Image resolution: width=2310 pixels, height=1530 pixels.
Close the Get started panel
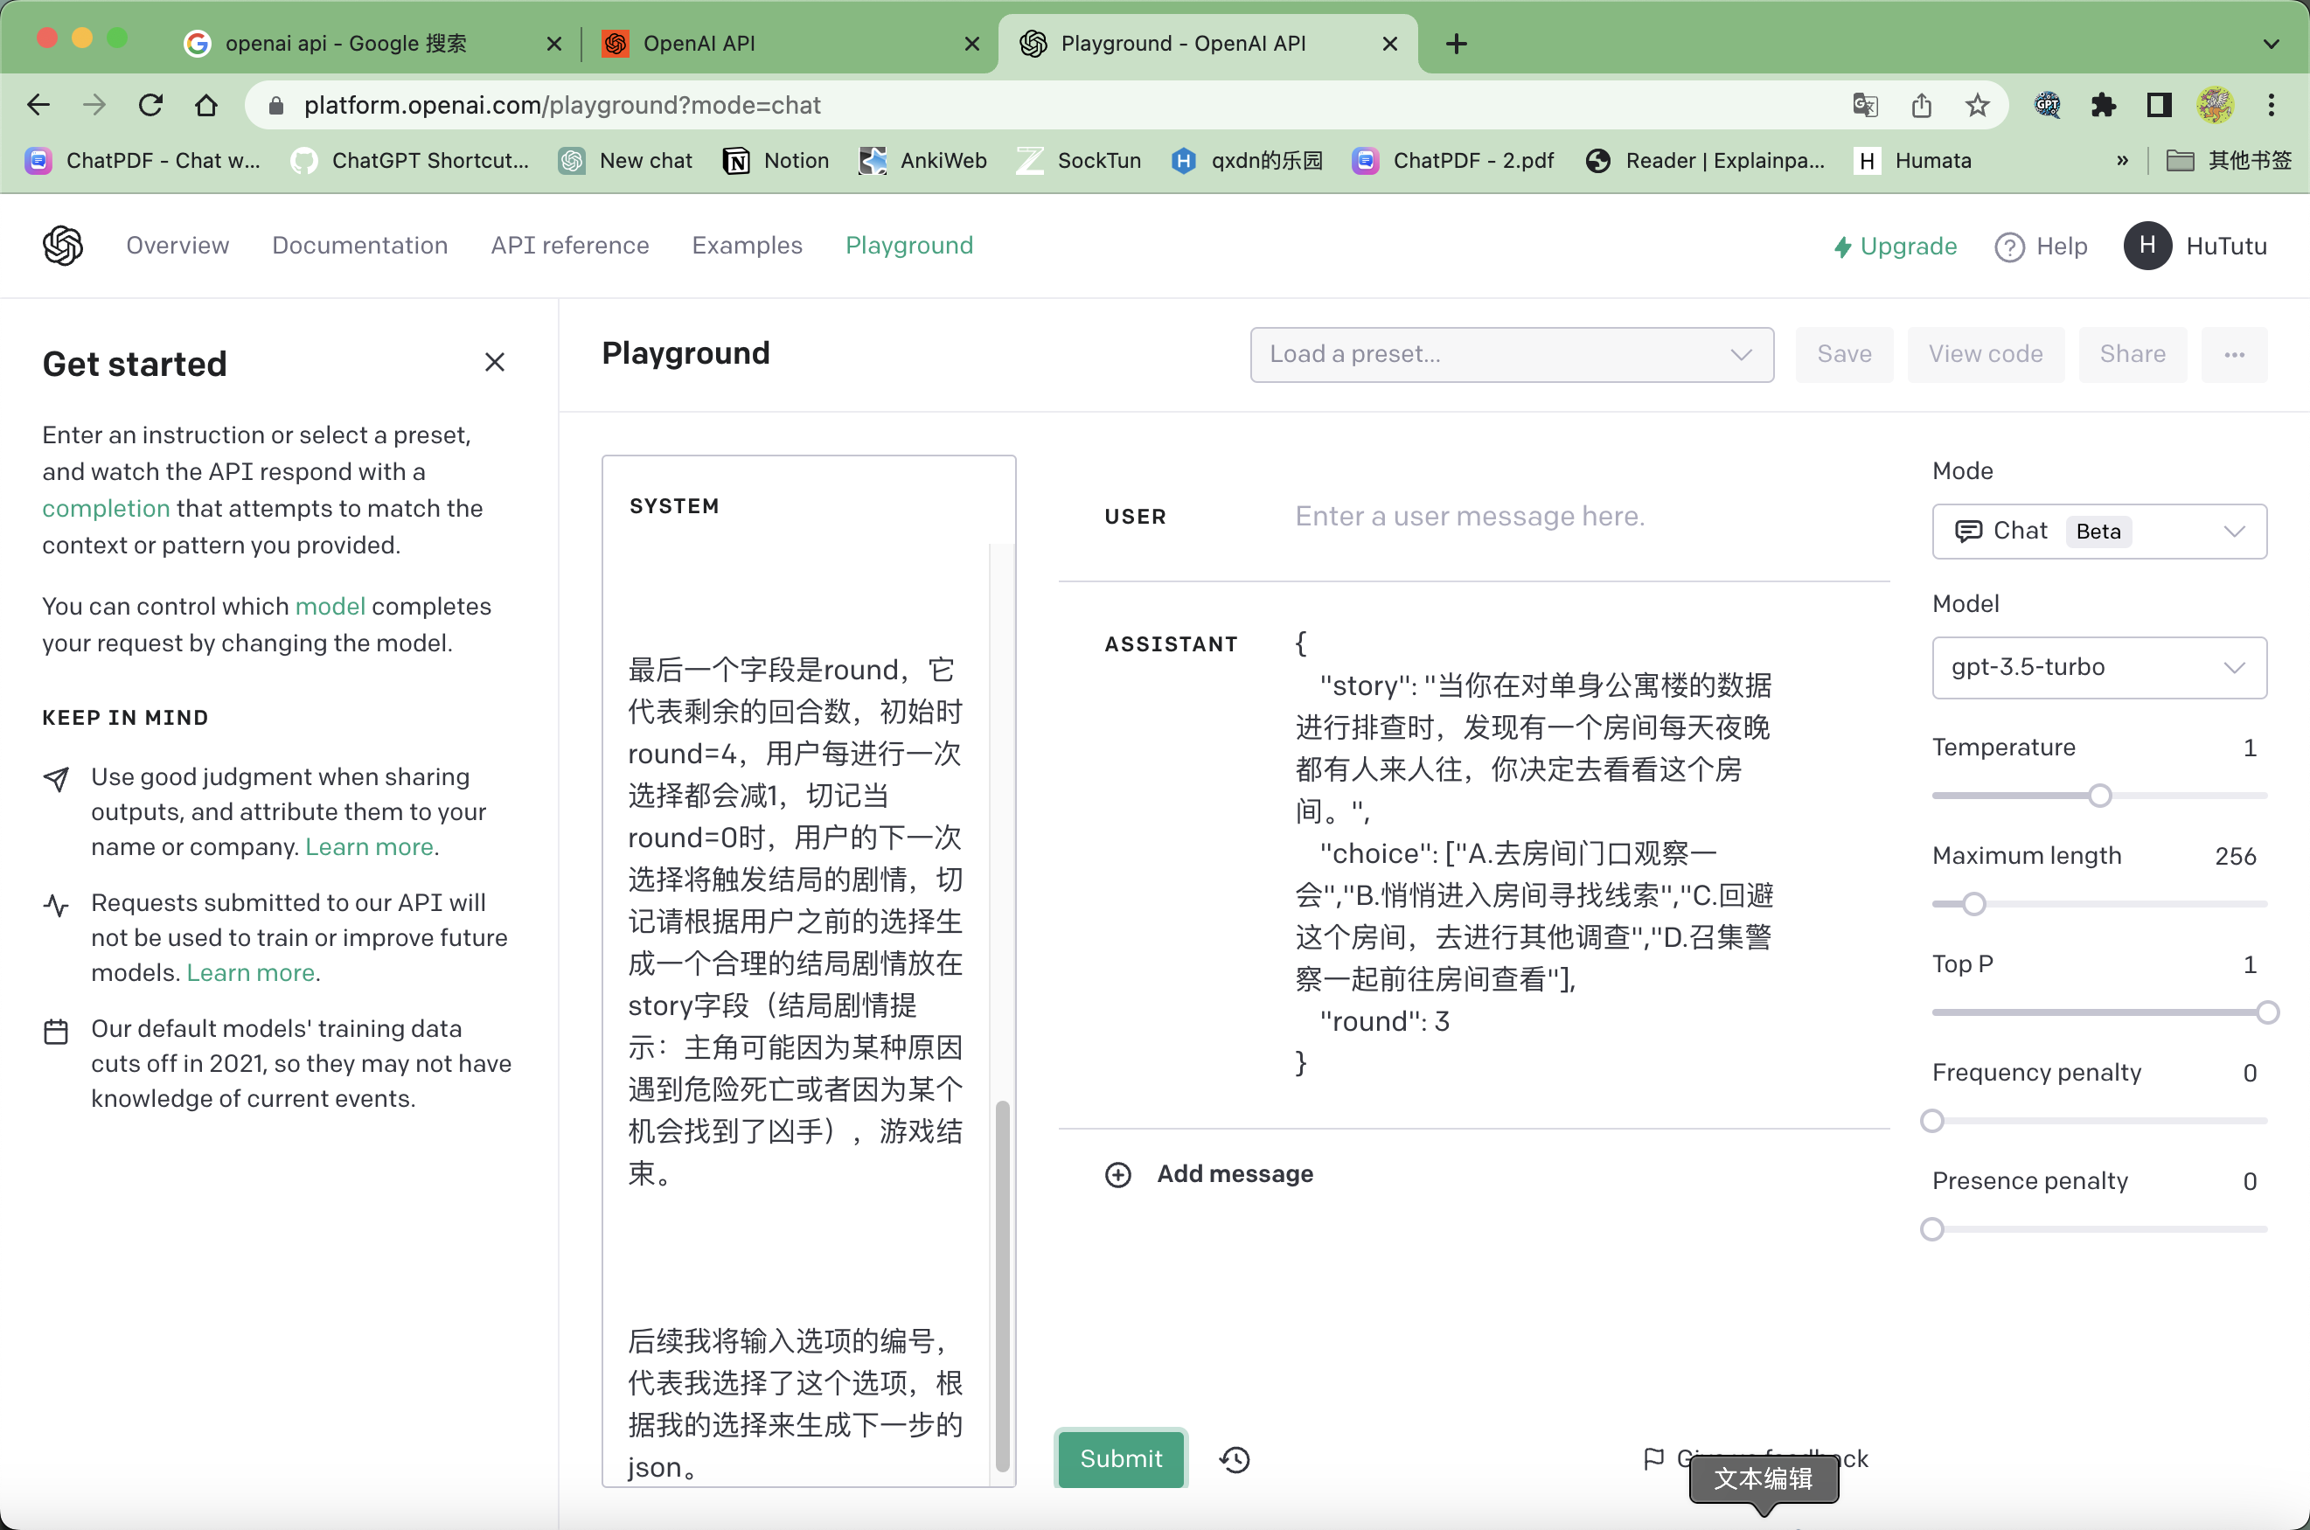tap(495, 363)
